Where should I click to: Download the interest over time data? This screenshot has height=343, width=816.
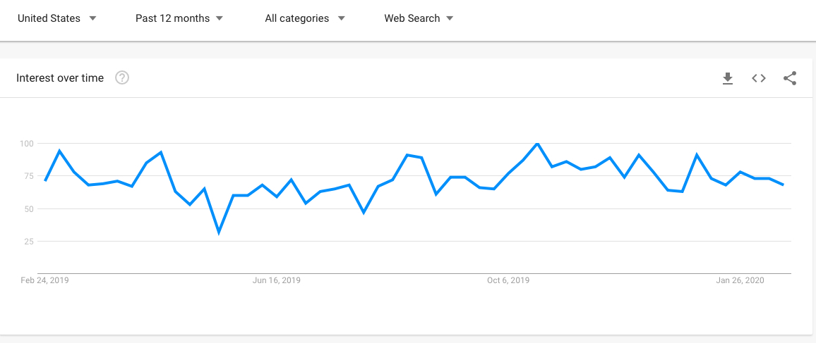click(x=728, y=78)
